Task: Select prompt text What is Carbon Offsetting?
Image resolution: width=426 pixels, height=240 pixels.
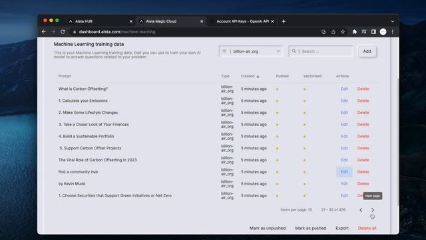Action: point(83,89)
